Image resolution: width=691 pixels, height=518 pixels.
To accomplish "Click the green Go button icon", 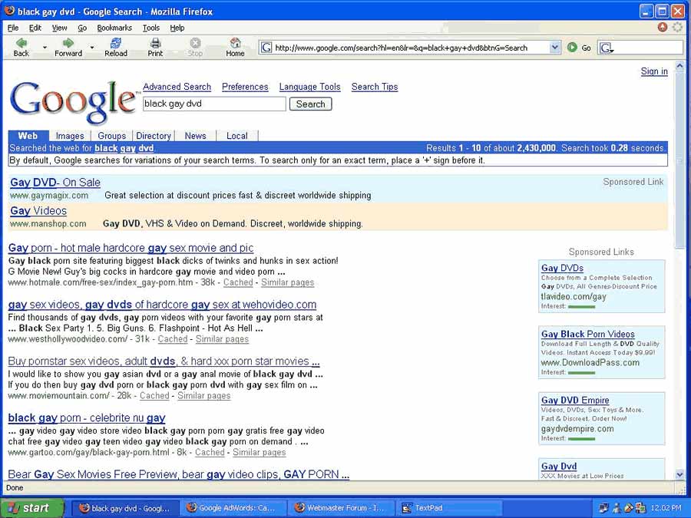I will click(572, 47).
